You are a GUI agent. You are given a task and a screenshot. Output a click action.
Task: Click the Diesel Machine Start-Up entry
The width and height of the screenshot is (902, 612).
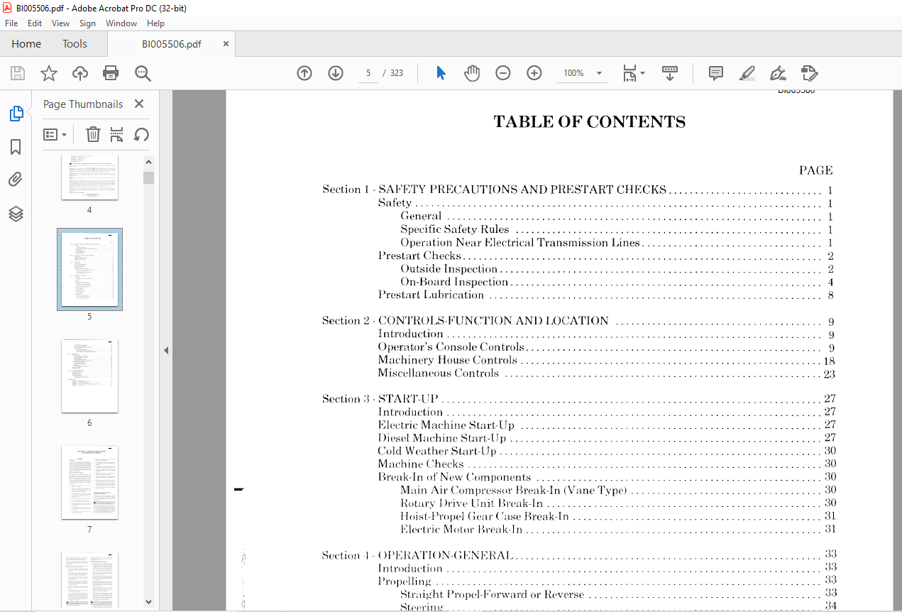442,438
